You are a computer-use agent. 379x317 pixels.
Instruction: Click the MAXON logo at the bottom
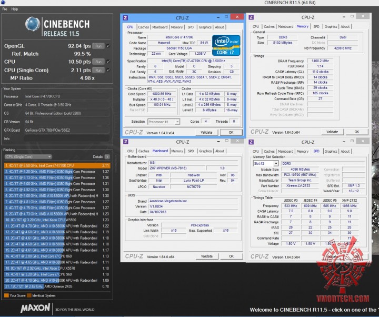coord(35,308)
